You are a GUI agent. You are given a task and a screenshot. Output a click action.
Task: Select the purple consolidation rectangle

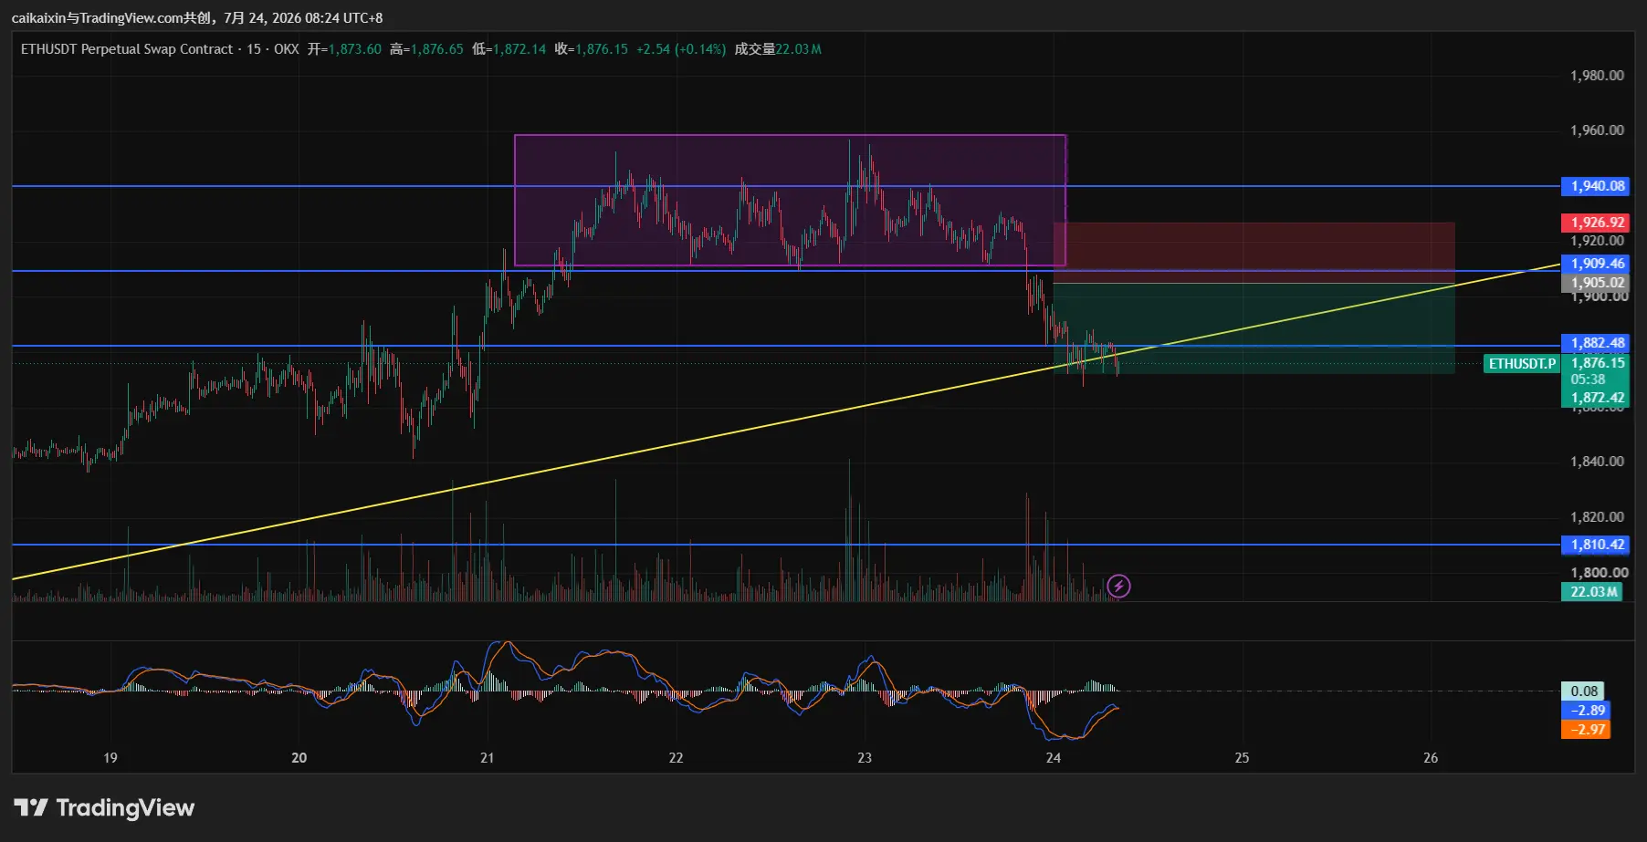(790, 201)
